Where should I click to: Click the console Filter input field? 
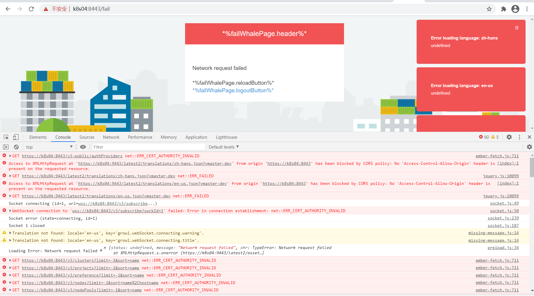pyautogui.click(x=149, y=147)
